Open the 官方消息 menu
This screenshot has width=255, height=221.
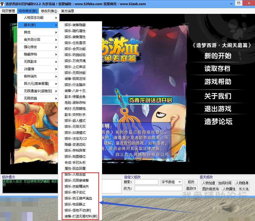(x=68, y=11)
